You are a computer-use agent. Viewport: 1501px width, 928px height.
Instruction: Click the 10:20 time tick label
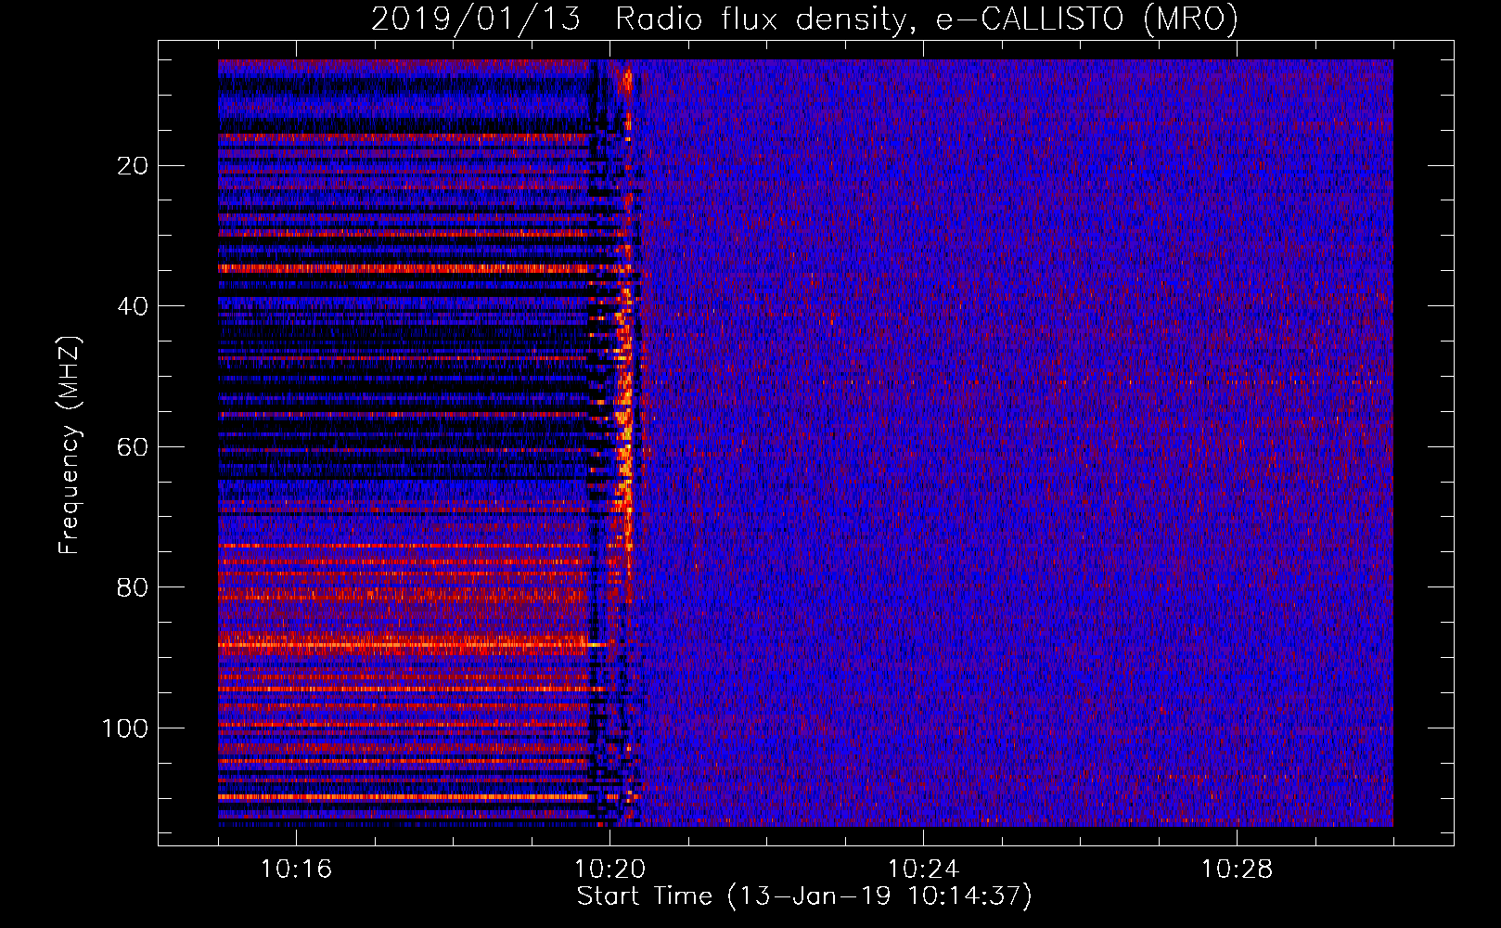click(x=609, y=870)
